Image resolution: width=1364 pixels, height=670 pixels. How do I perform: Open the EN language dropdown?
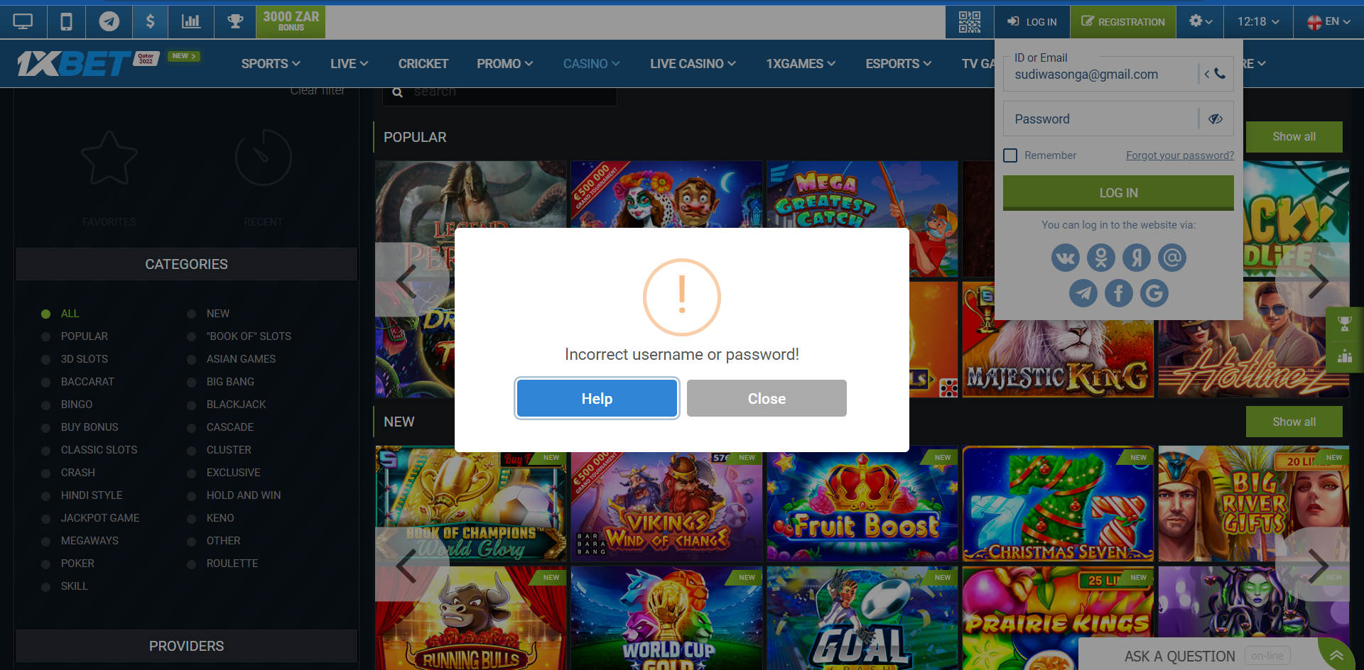click(1328, 21)
